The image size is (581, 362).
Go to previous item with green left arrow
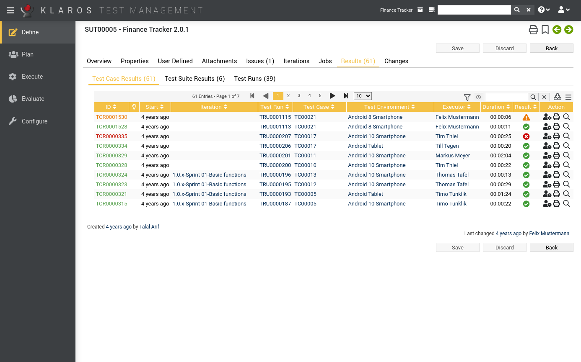[x=557, y=30]
